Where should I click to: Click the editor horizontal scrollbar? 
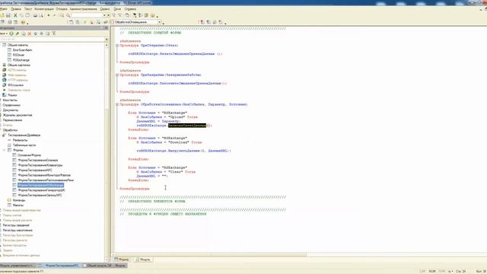coord(212,254)
